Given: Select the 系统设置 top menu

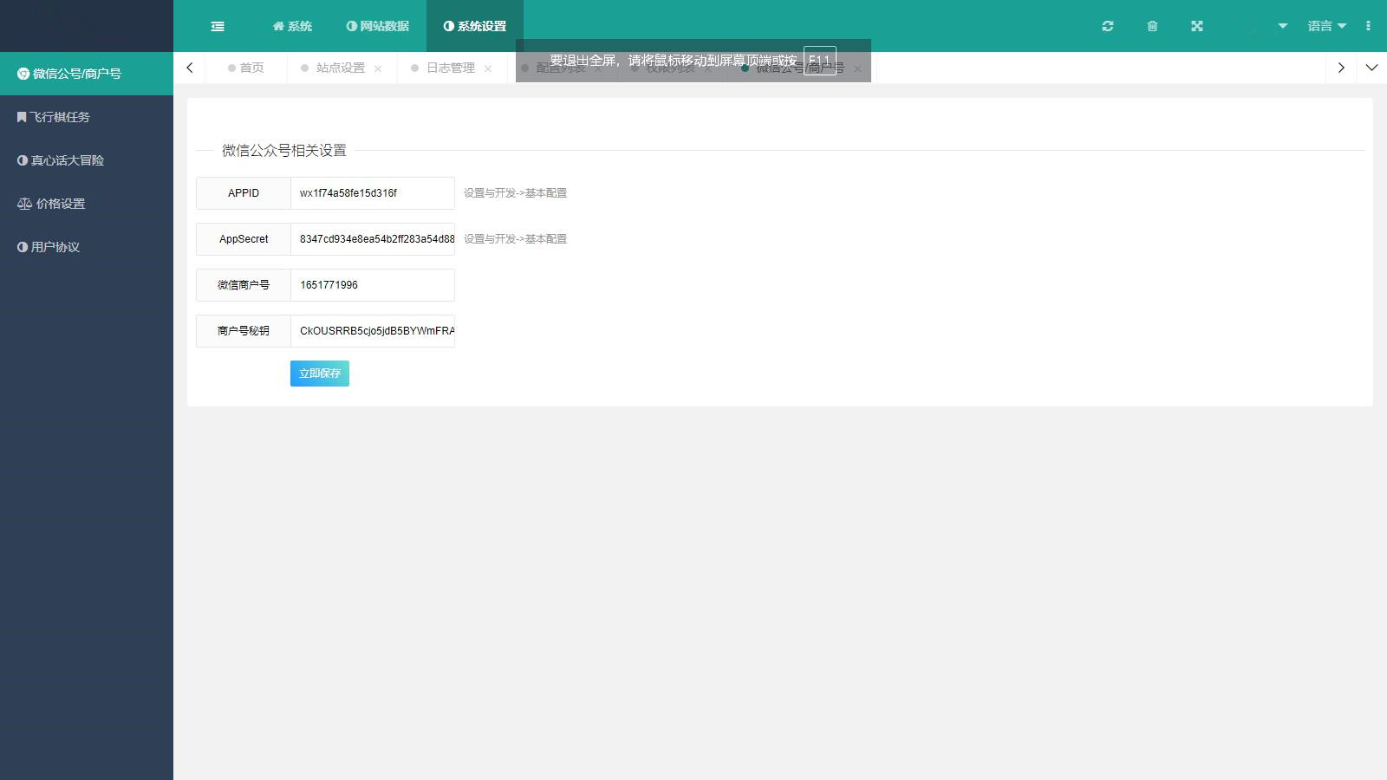Looking at the screenshot, I should point(475,26).
